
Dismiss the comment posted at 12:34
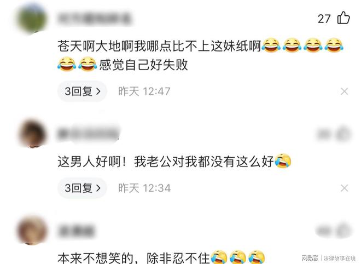[344, 188]
